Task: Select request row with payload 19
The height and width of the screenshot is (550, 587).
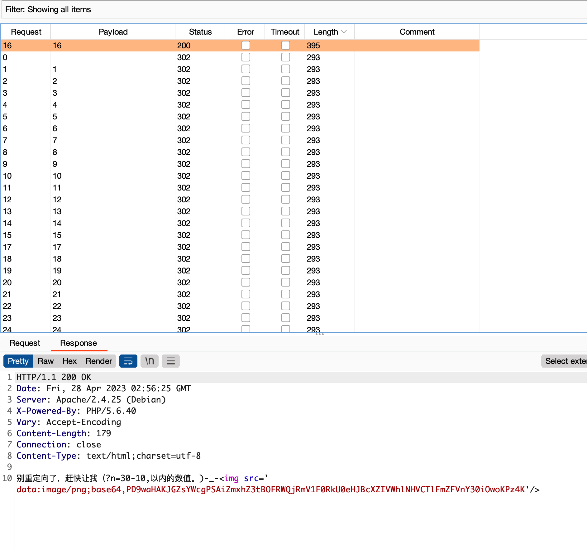Action: click(x=240, y=271)
